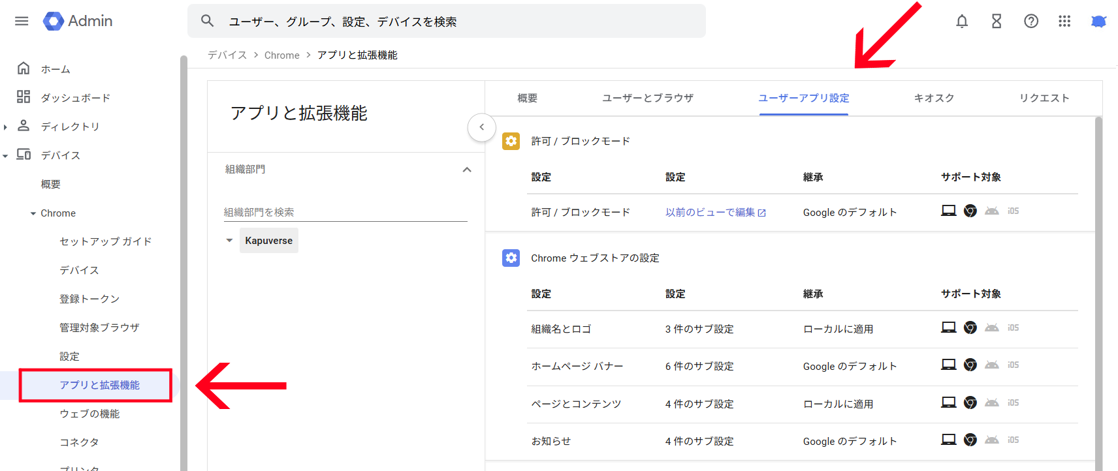1118x471 pixels.
Task: Select アプリと拡張機能 in sidebar
Action: click(99, 385)
